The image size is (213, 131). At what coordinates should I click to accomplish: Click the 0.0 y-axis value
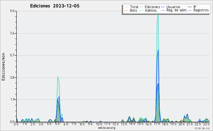12,122
